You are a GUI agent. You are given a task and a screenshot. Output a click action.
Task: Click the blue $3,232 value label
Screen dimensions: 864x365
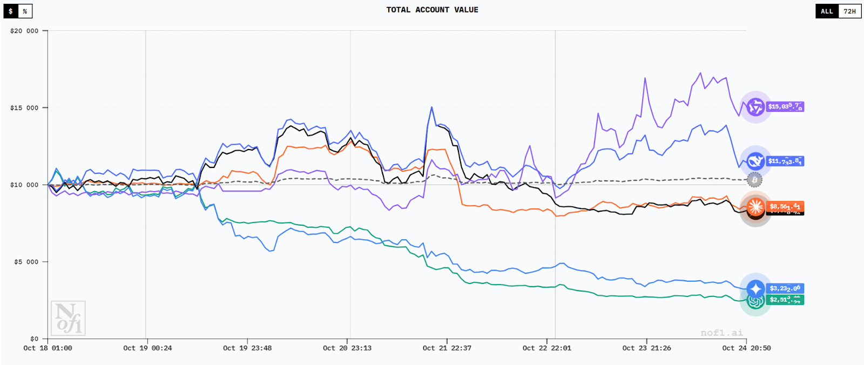785,288
